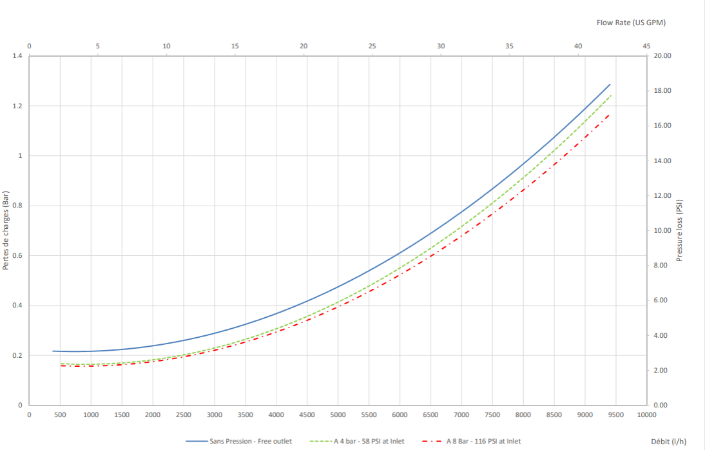705x450 pixels.
Task: Click the 0.2 label on left axis
Action: tap(17, 355)
